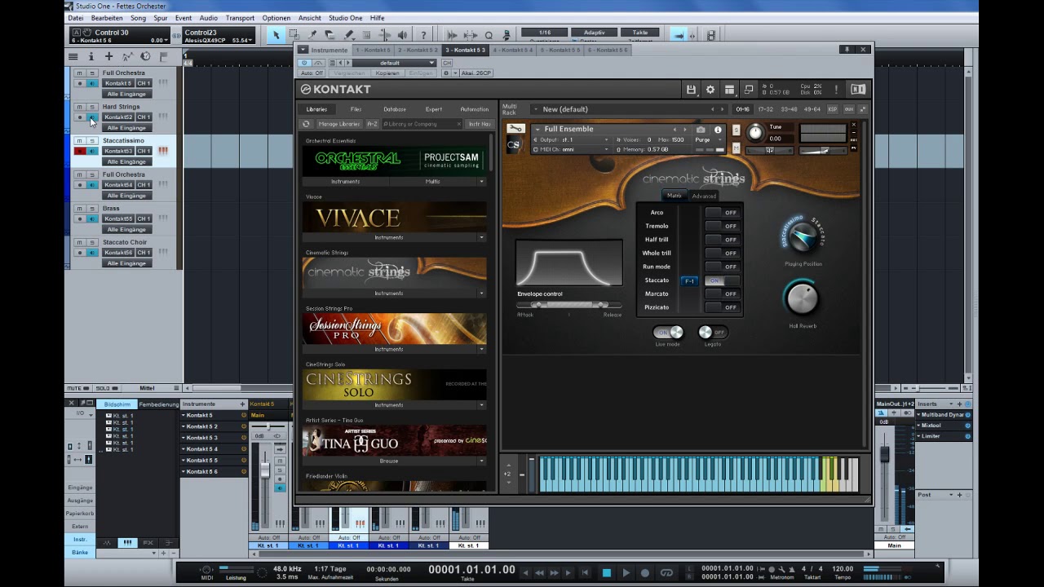Pick the paint pencil tool
Viewport: 1044px width, 587px height.
pos(348,35)
